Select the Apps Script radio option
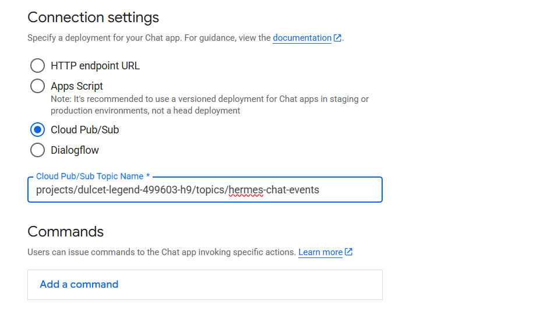This screenshot has height=311, width=547. tap(37, 86)
